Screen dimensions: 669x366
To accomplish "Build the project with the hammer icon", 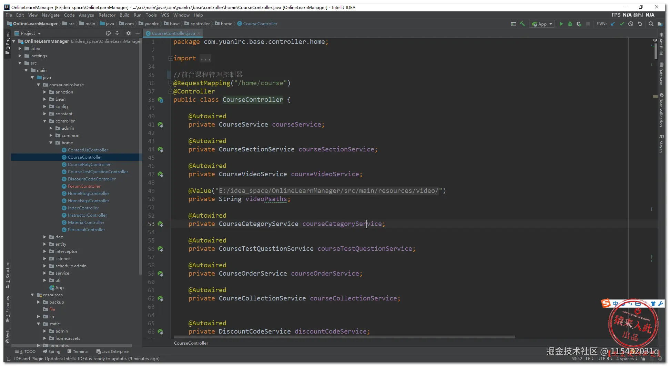I will click(x=523, y=24).
